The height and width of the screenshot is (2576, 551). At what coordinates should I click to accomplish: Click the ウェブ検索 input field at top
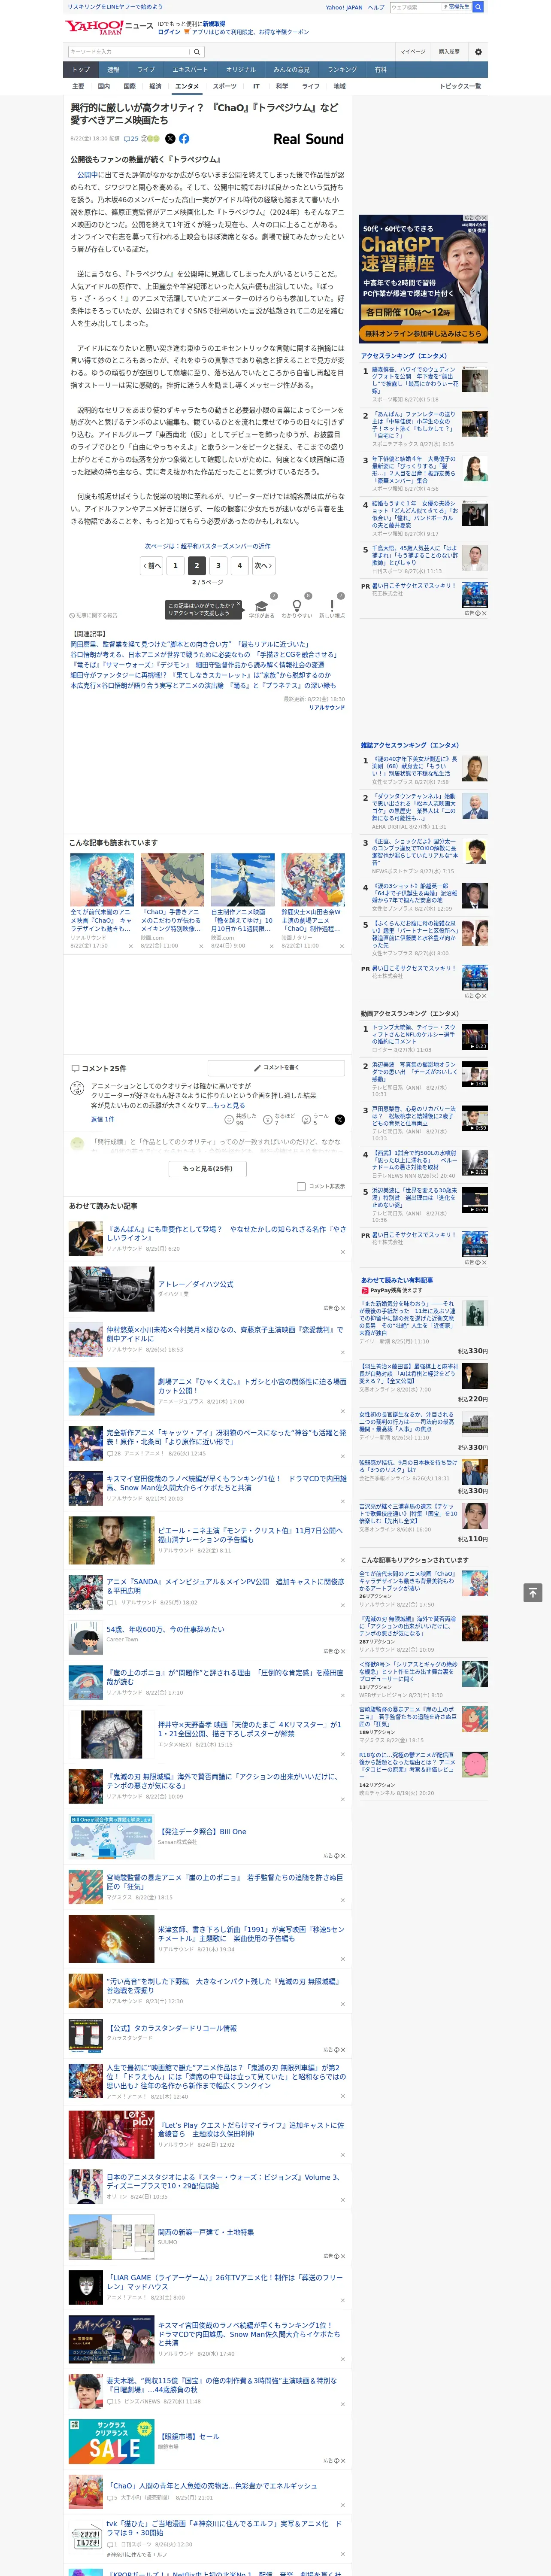tap(415, 7)
